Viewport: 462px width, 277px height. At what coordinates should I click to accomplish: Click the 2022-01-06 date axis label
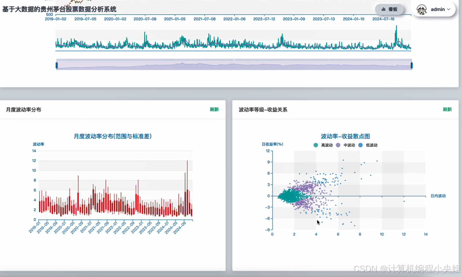pos(234,19)
